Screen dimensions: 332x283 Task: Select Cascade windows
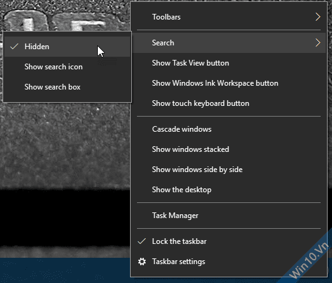pos(229,129)
